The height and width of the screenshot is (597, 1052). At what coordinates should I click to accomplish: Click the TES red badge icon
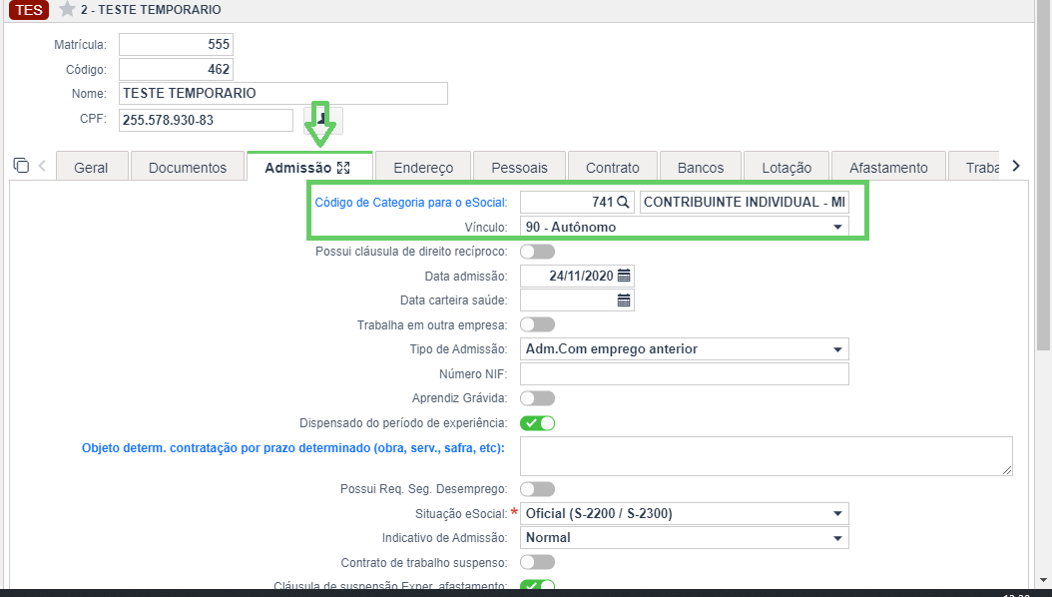[29, 10]
